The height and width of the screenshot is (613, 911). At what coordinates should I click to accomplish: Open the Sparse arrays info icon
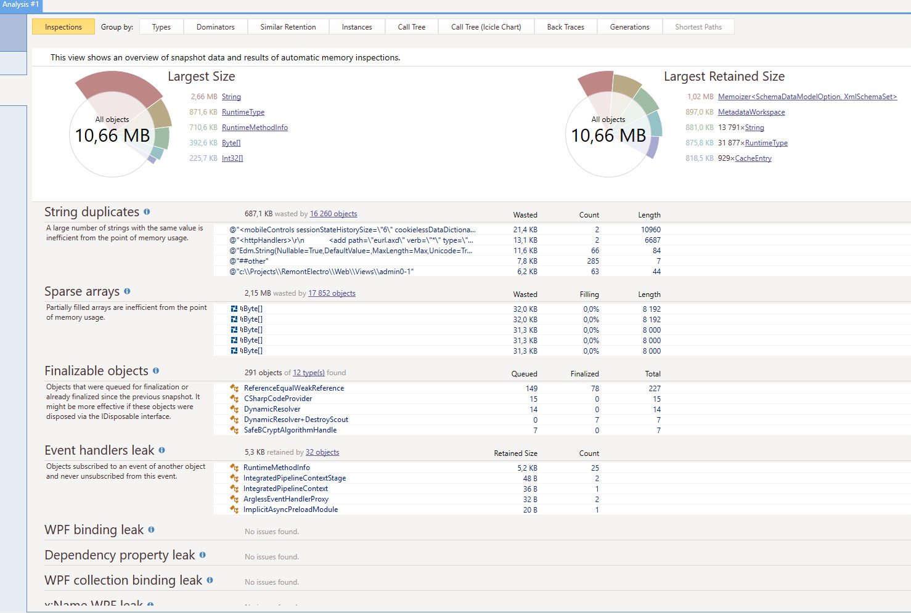127,291
